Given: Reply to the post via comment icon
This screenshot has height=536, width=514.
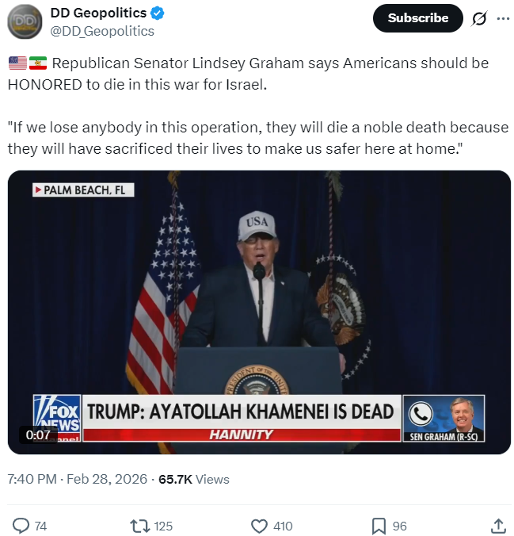Looking at the screenshot, I should [x=21, y=526].
